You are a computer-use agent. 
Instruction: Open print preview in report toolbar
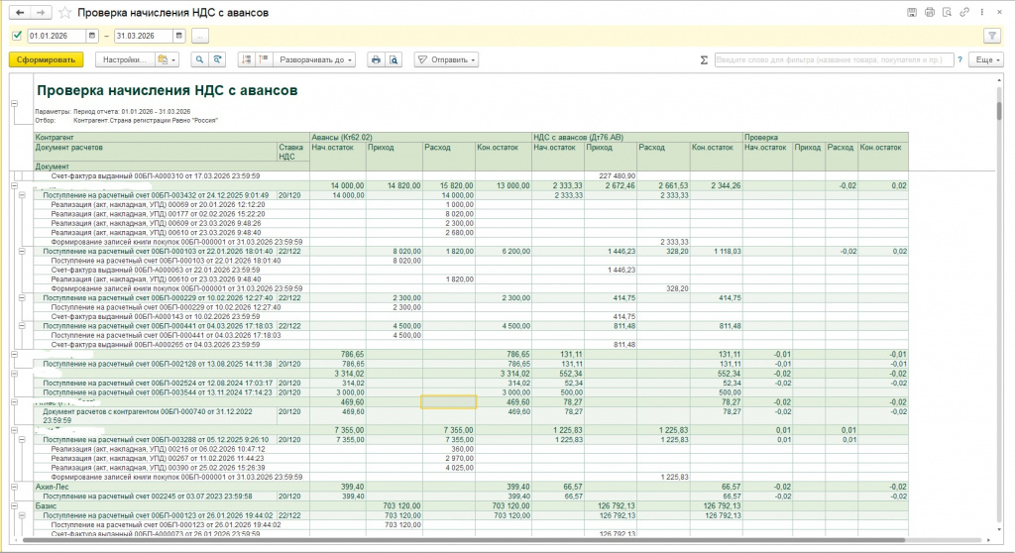pos(394,59)
